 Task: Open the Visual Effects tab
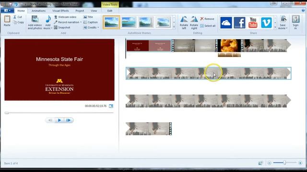point(60,11)
